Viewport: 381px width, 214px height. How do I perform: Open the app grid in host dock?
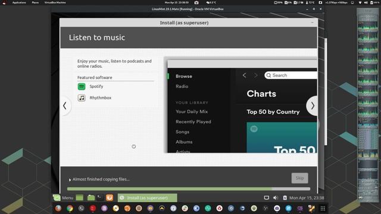323,208
